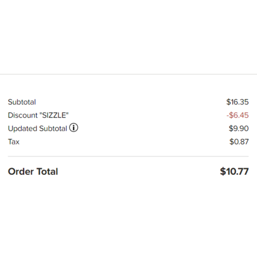Click the $16.35 subtotal amount
This screenshot has width=257, height=257.
pos(238,102)
